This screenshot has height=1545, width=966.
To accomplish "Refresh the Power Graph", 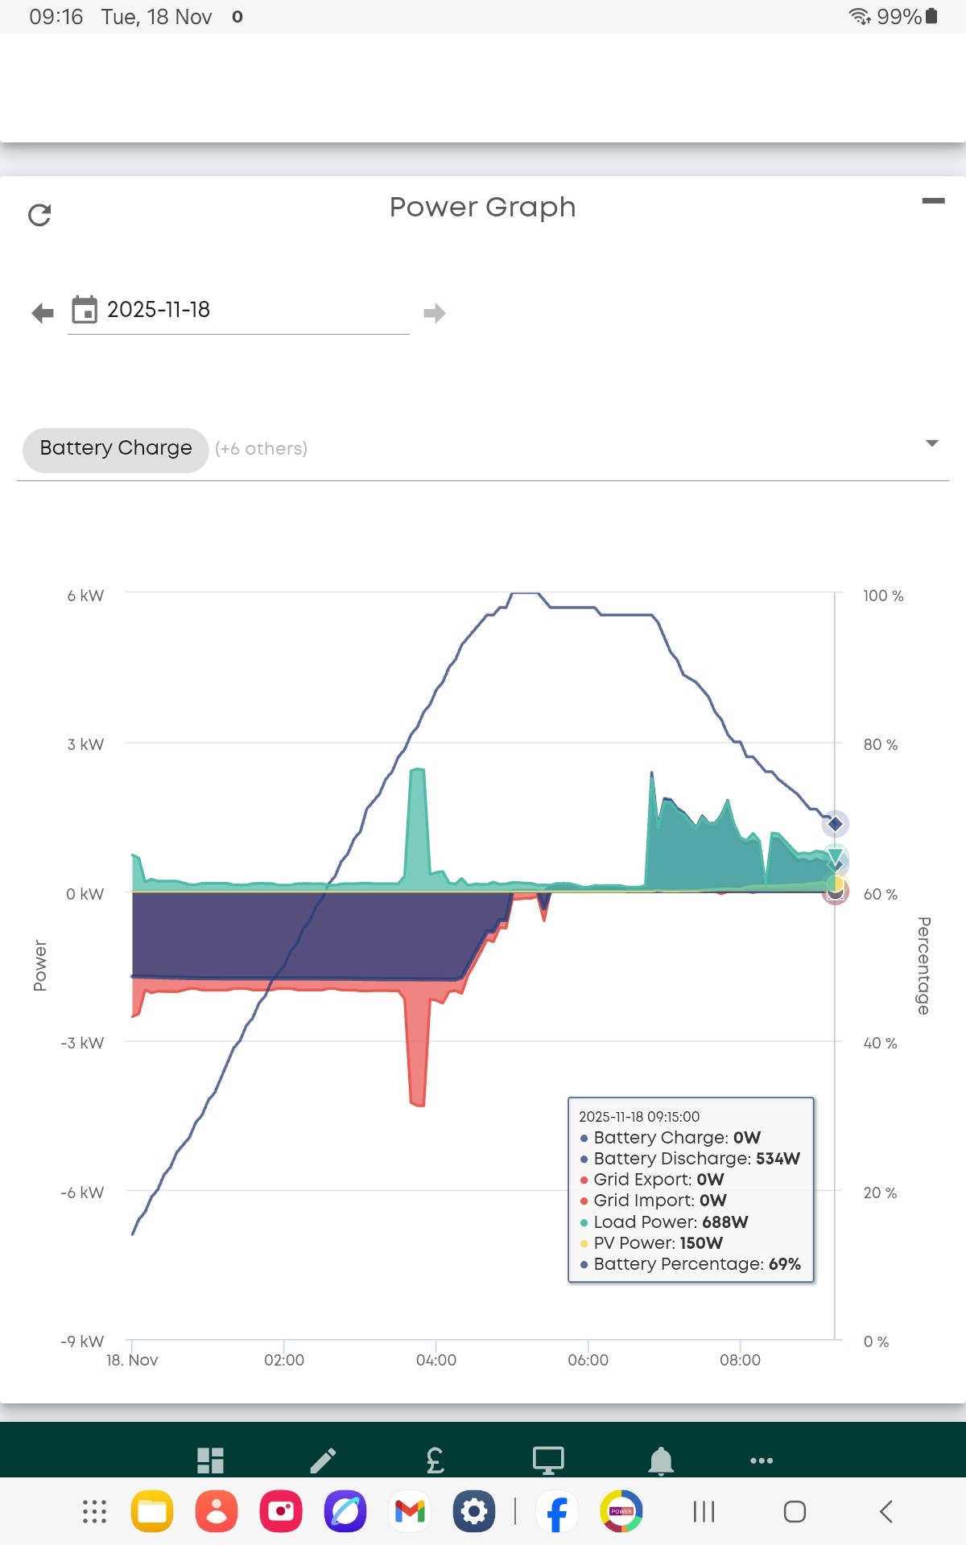I will (x=39, y=215).
